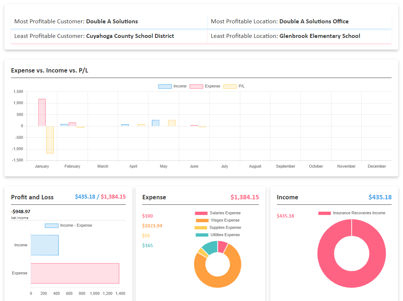This screenshot has height=301, width=403.
Task: Open the Cuyahoga County School District customer
Action: (130, 36)
